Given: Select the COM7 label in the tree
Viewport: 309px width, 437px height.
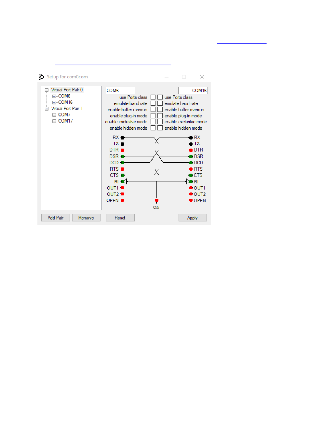Looking at the screenshot, I should 64,115.
